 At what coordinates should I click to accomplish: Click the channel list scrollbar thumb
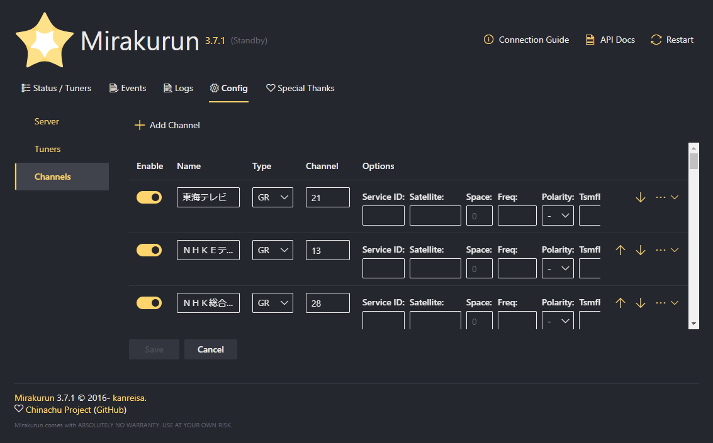click(693, 161)
